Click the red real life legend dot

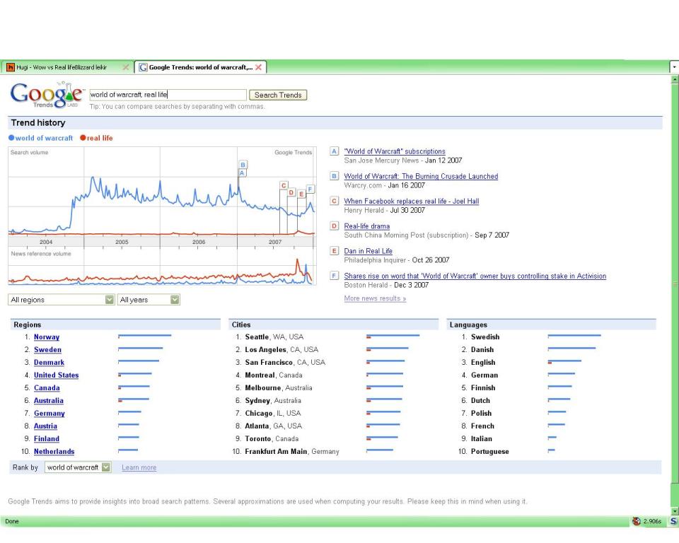[83, 138]
